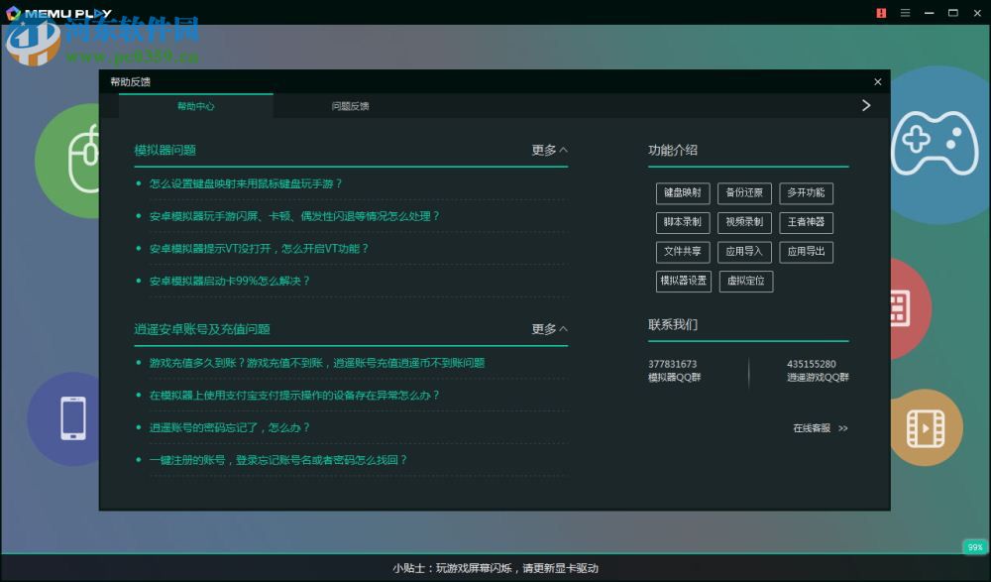Image resolution: width=991 pixels, height=582 pixels.
Task: Open 模拟器设置 emulator settings
Action: (684, 282)
